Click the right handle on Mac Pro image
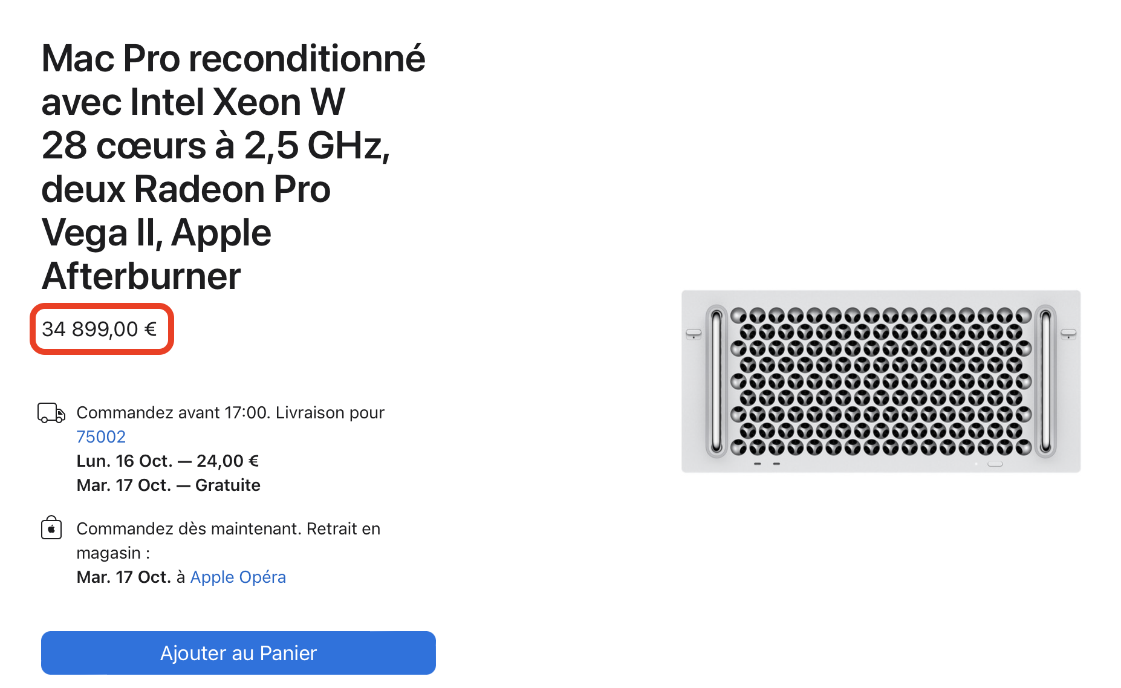 pos(1045,381)
